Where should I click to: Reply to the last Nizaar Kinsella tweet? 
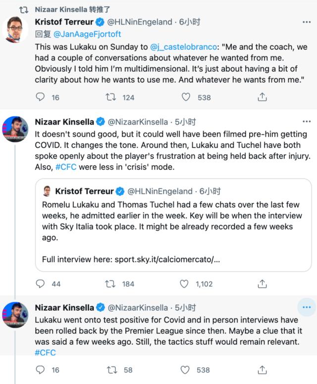pyautogui.click(x=41, y=370)
